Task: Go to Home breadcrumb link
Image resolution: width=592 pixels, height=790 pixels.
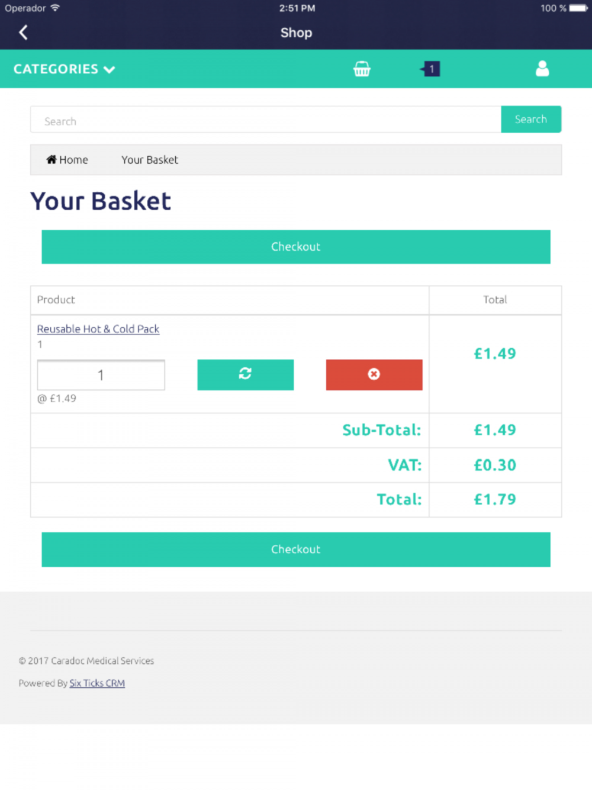Action: pyautogui.click(x=67, y=160)
